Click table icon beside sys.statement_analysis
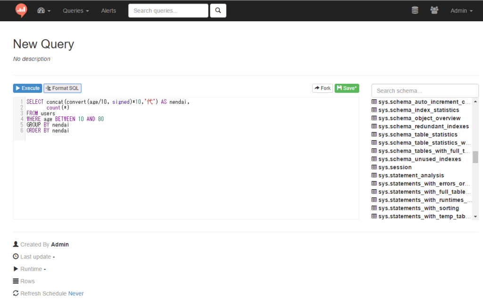The width and height of the screenshot is (483, 300). 374,175
